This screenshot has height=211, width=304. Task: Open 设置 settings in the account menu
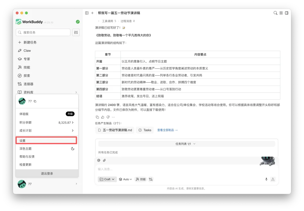[x=46, y=140]
